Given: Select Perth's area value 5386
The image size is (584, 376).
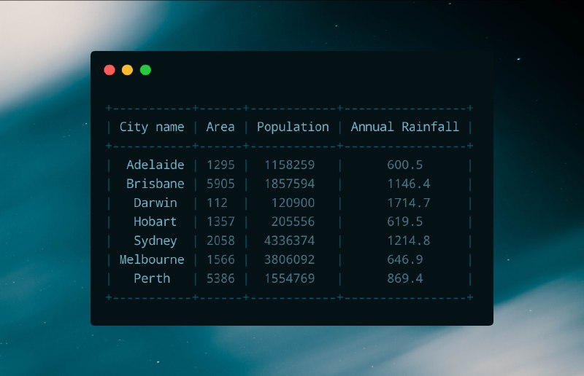Looking at the screenshot, I should click(221, 278).
